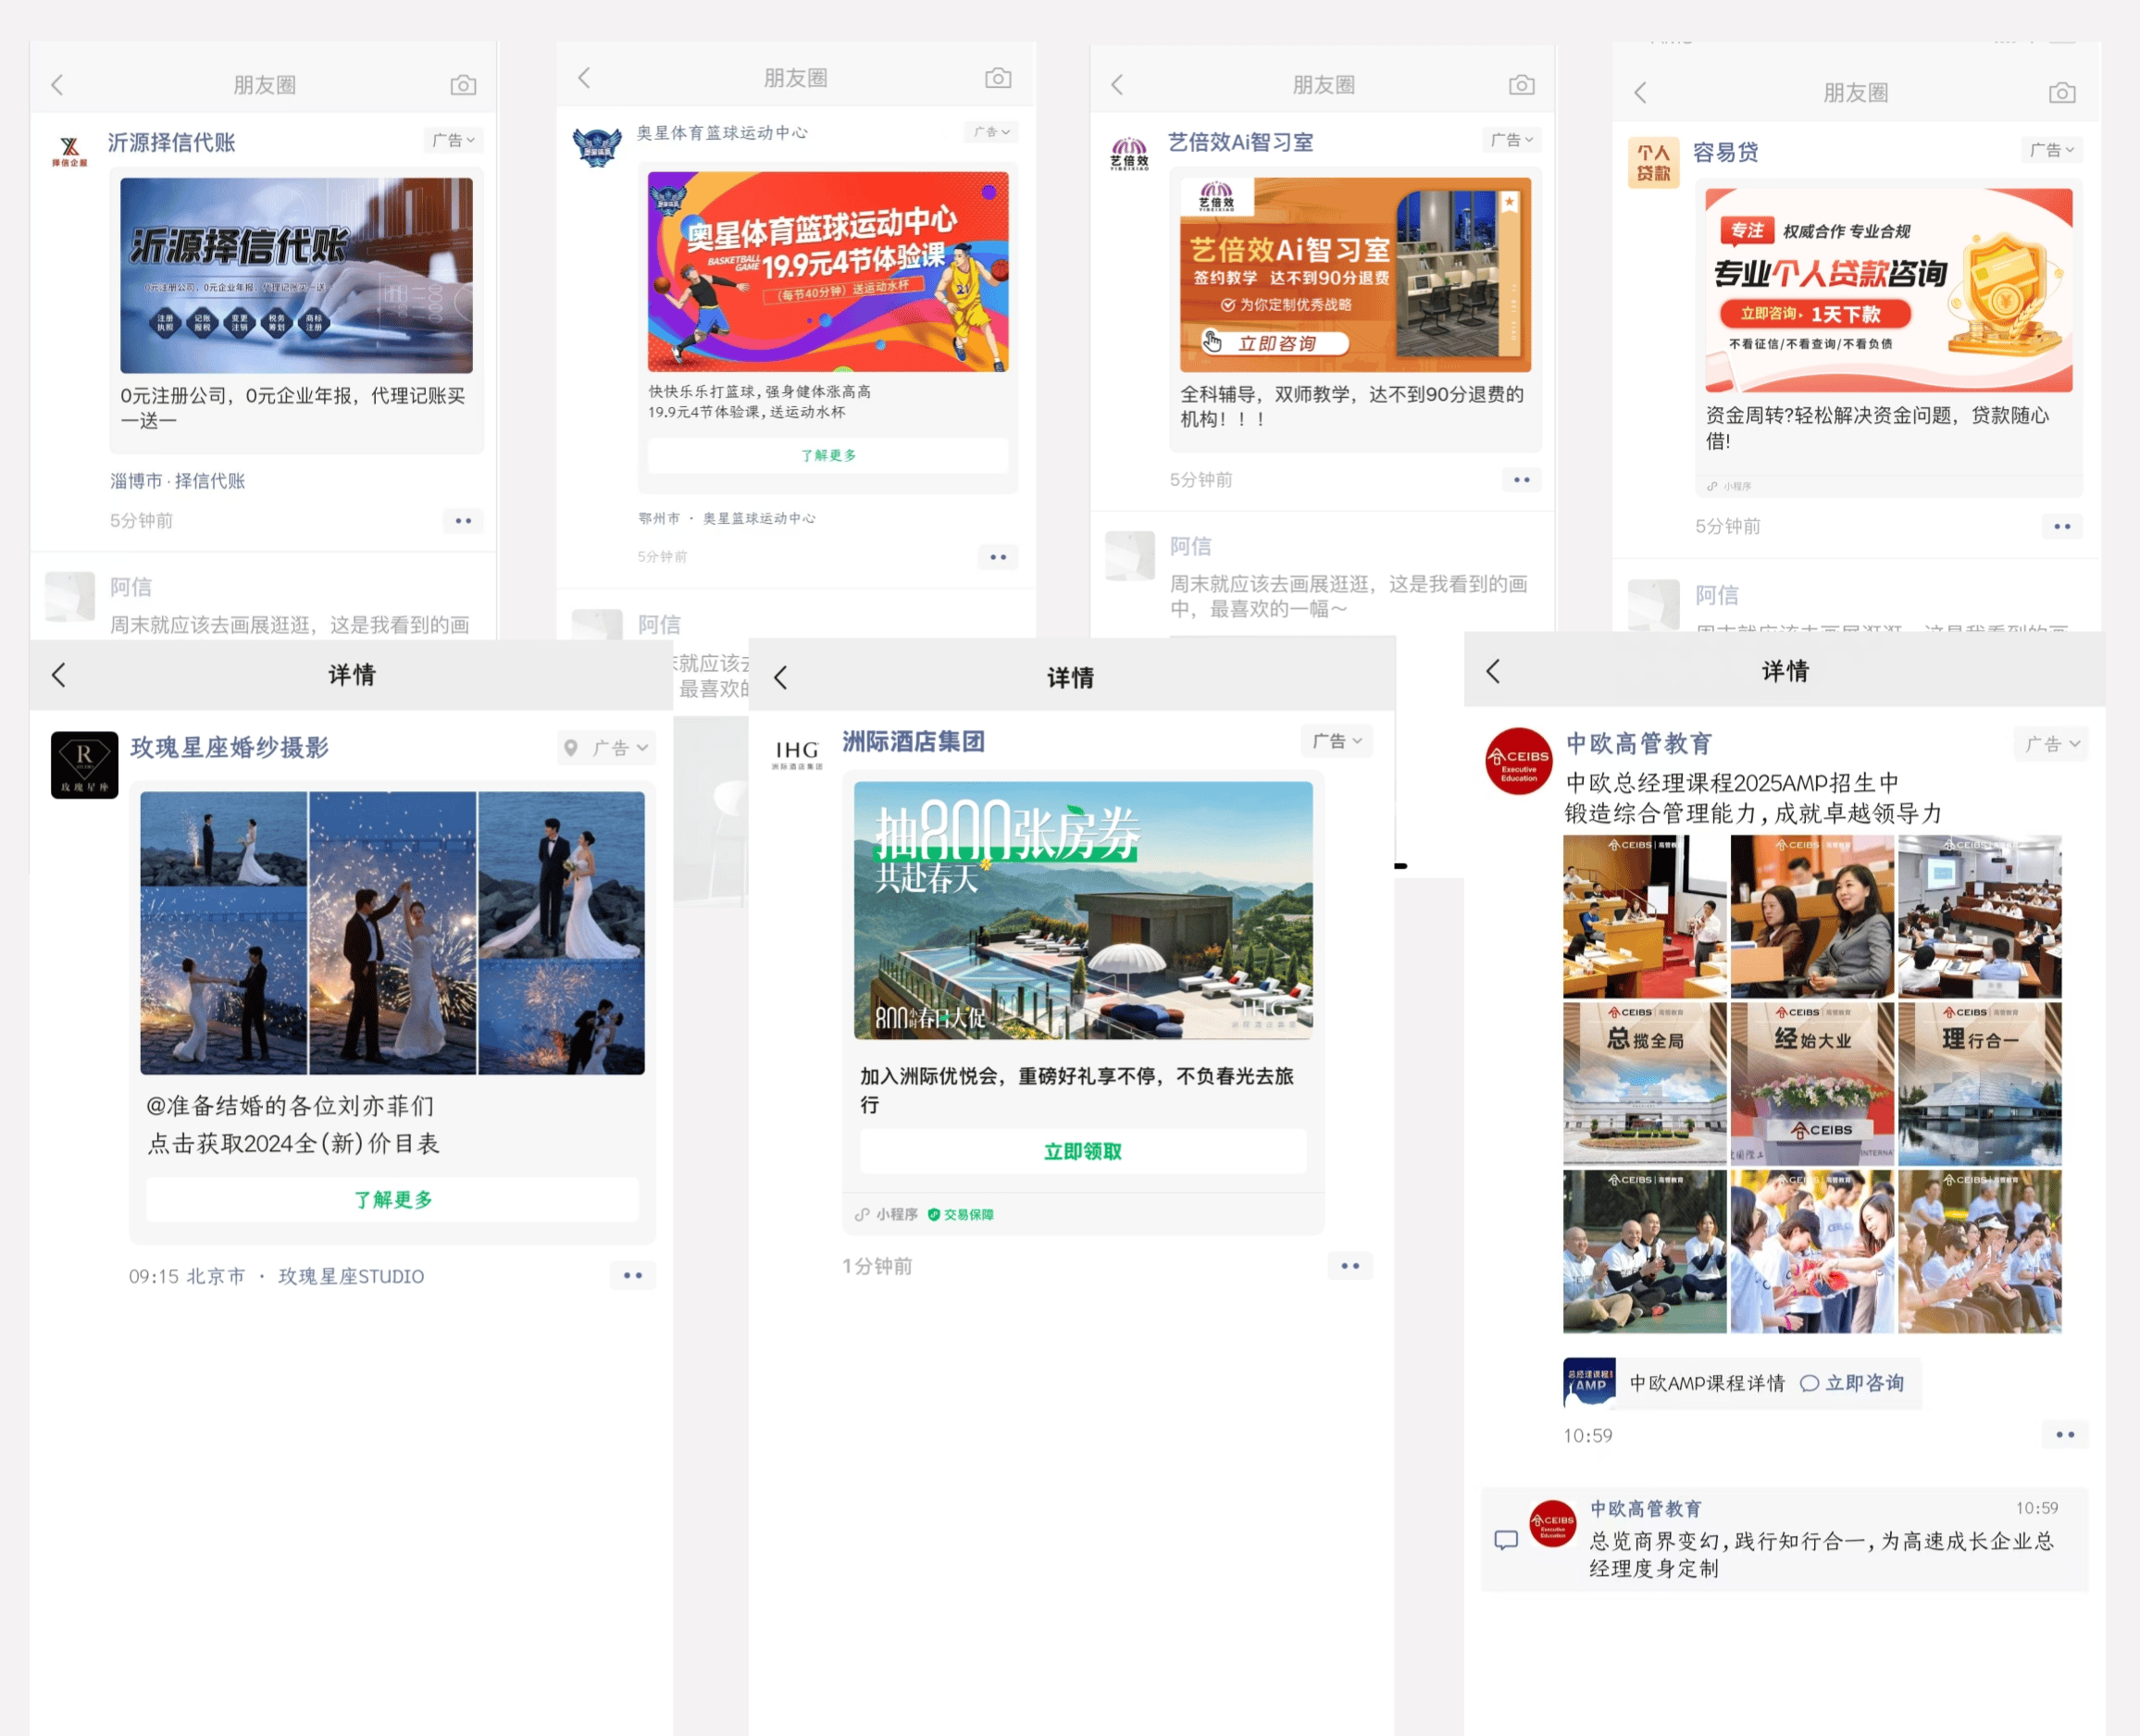Click 交易保障 badge on 洲际酒店 ad
This screenshot has height=1736, width=2140.
click(961, 1214)
